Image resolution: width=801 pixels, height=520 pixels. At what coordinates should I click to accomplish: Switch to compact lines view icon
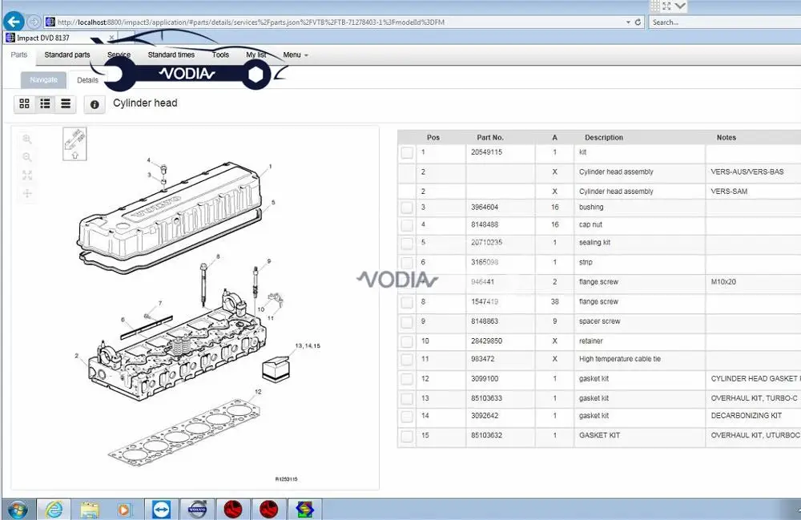tap(66, 103)
